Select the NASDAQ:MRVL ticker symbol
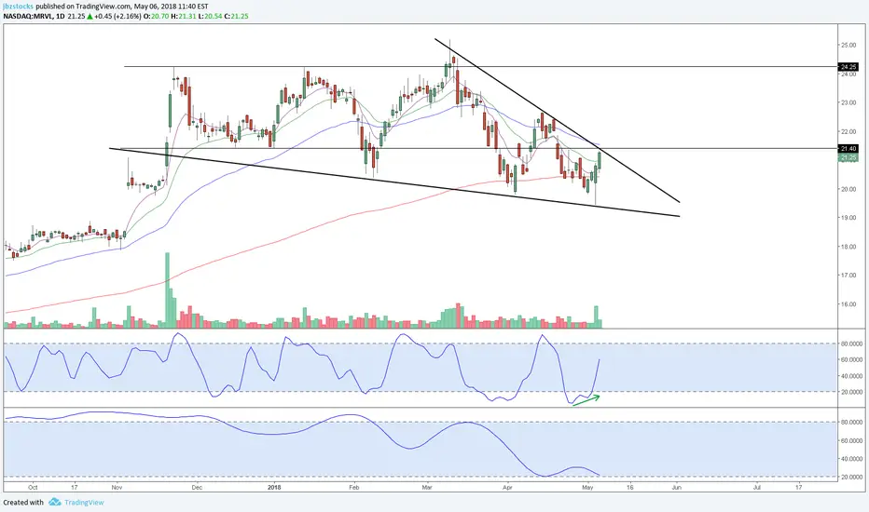 pos(28,16)
